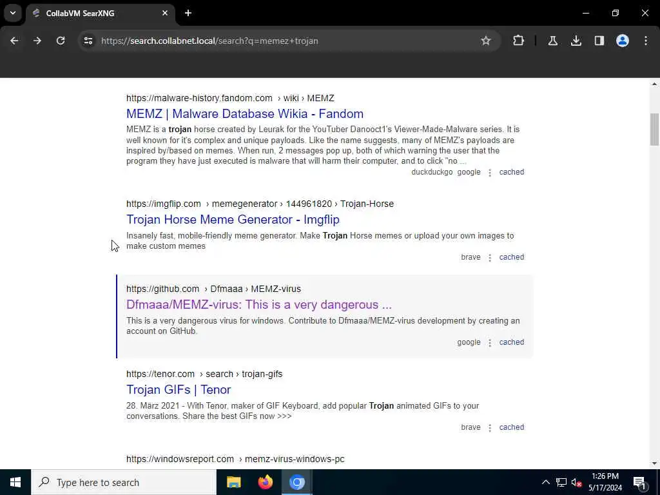The image size is (660, 495).
Task: Go back to the previous page
Action: (x=14, y=41)
